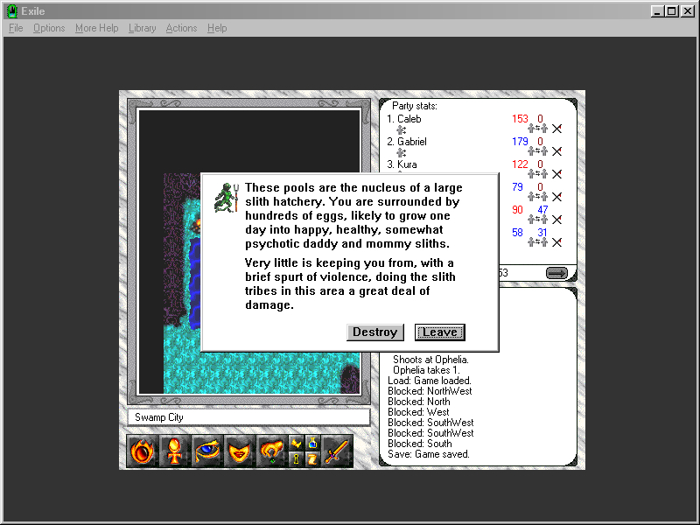700x525 pixels.
Task: Click the slith warrior portrait in dialog
Action: click(227, 197)
